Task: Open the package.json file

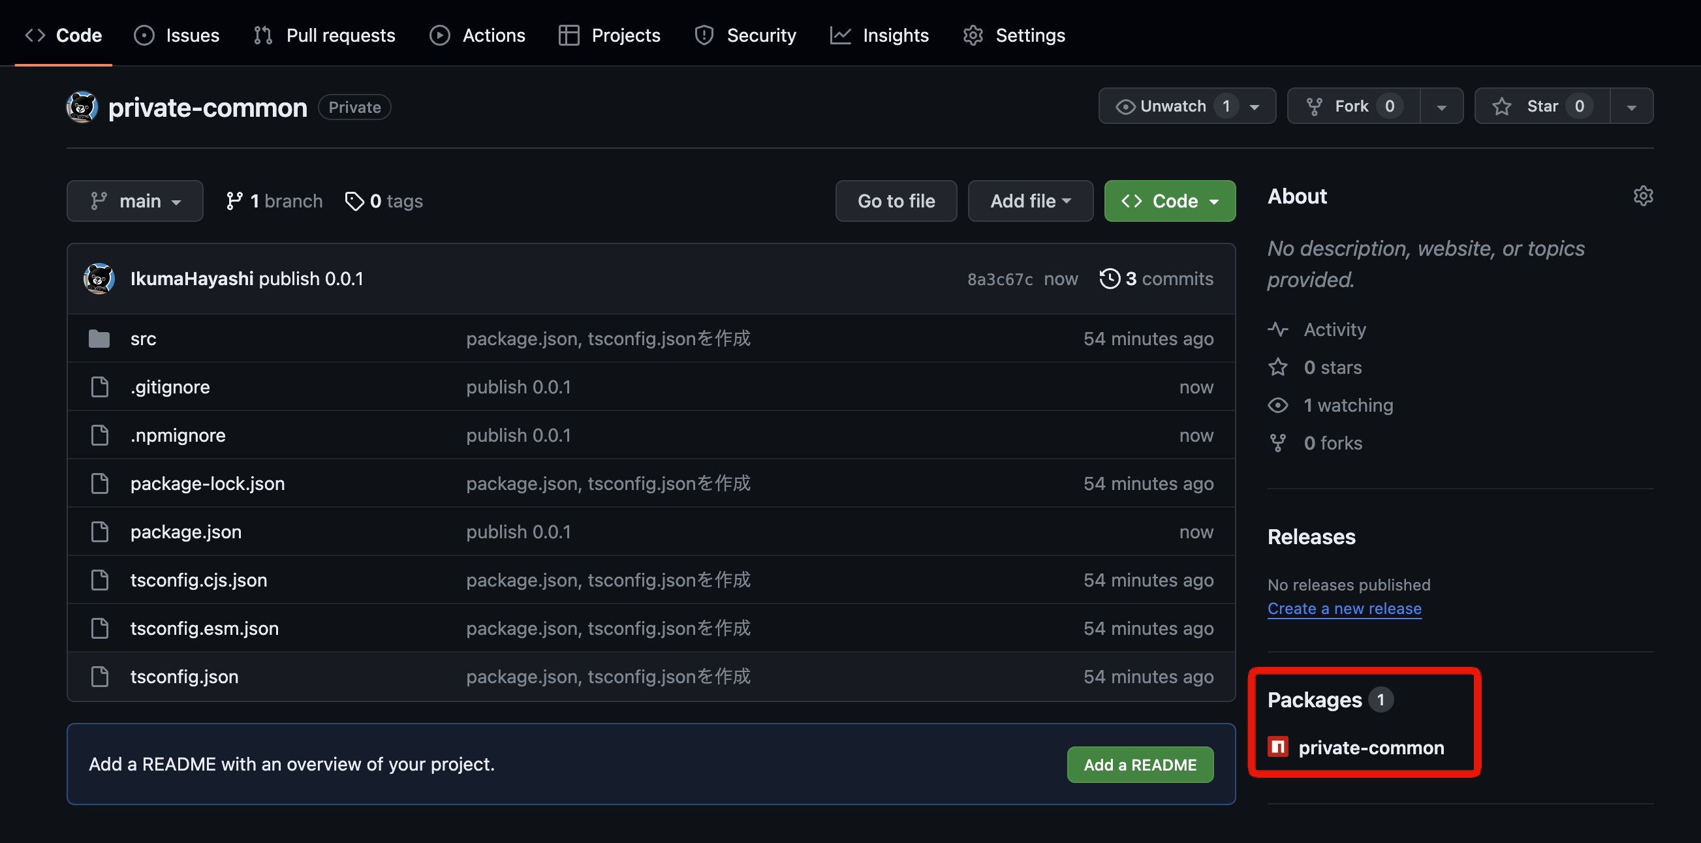Action: pyautogui.click(x=185, y=531)
